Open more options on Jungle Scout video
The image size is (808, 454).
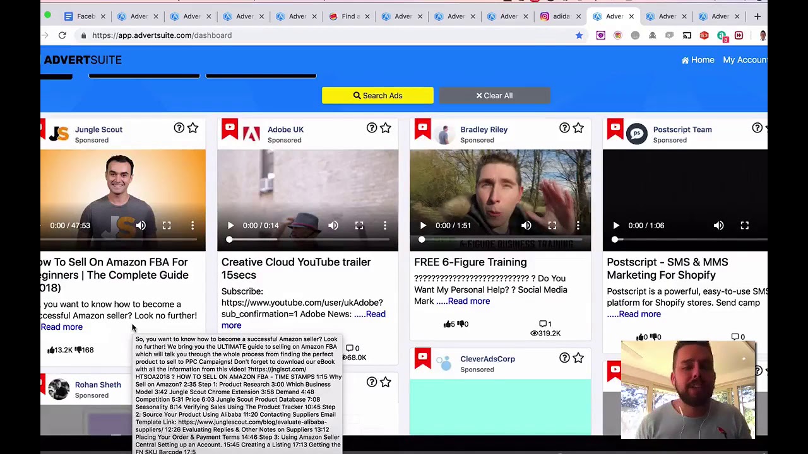pyautogui.click(x=193, y=225)
